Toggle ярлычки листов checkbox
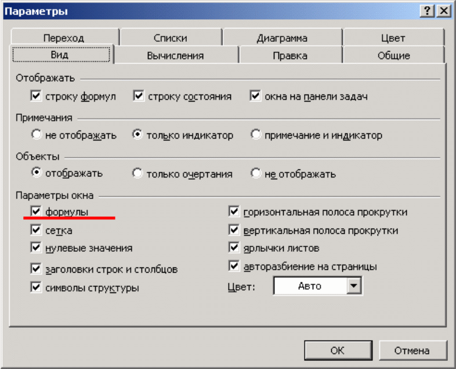 point(234,248)
